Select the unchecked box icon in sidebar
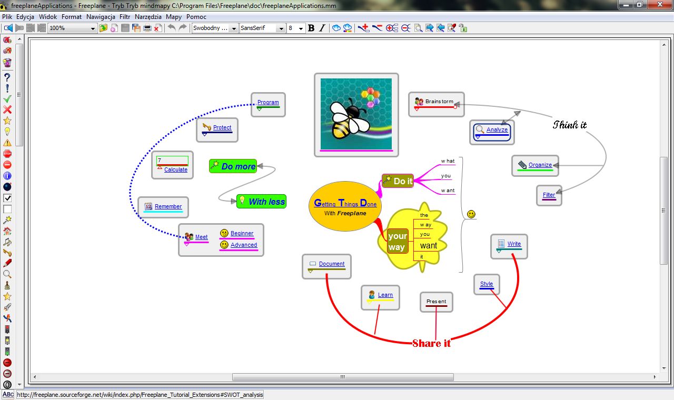Viewport: 674px width, 400px height. 7,209
